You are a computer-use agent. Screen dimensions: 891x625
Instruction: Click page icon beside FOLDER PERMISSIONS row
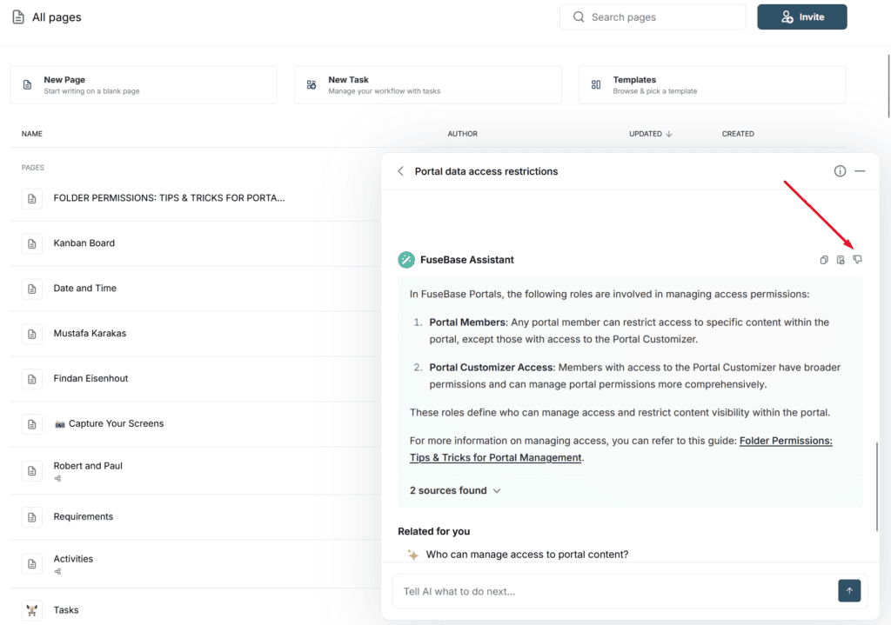click(32, 199)
